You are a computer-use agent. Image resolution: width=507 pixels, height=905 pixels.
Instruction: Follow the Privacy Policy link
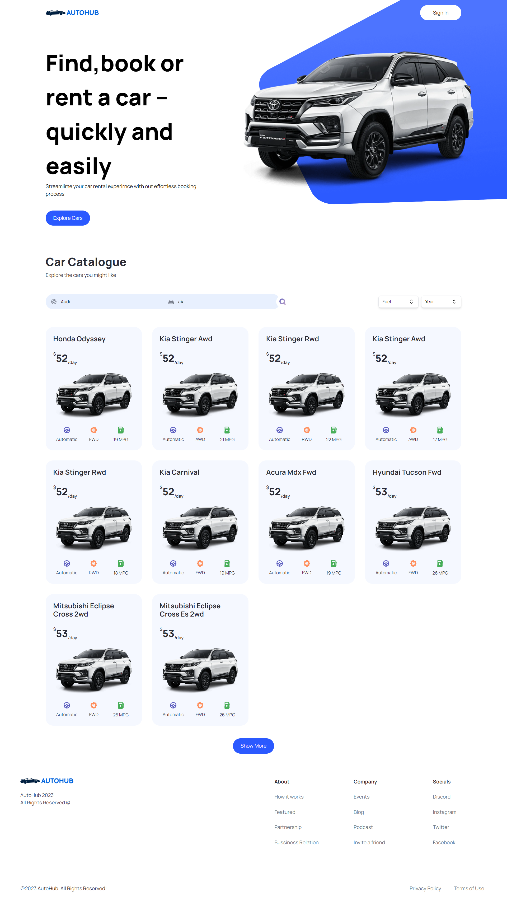tap(425, 888)
